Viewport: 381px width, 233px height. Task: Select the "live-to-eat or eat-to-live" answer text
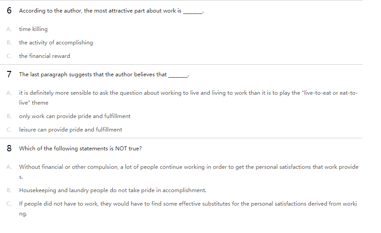click(188, 92)
